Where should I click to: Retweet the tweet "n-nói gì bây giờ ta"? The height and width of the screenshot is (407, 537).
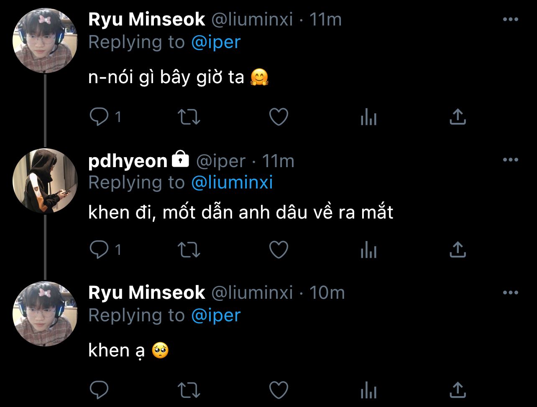coord(189,117)
